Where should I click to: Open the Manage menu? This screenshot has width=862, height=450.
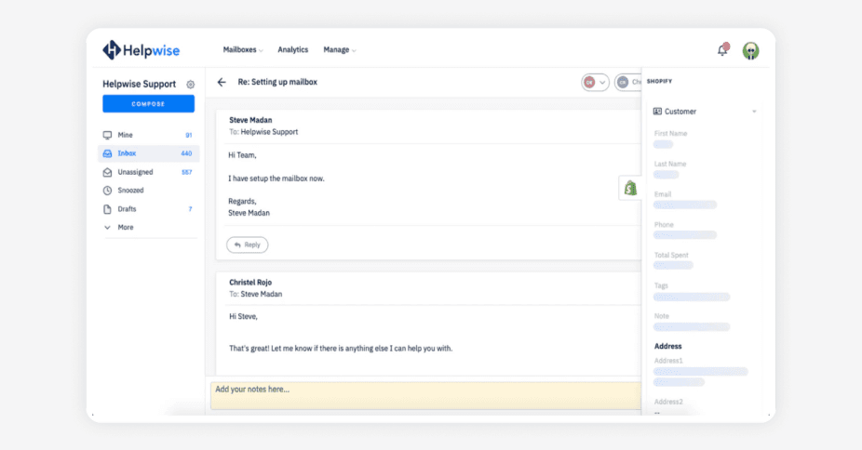tap(339, 50)
